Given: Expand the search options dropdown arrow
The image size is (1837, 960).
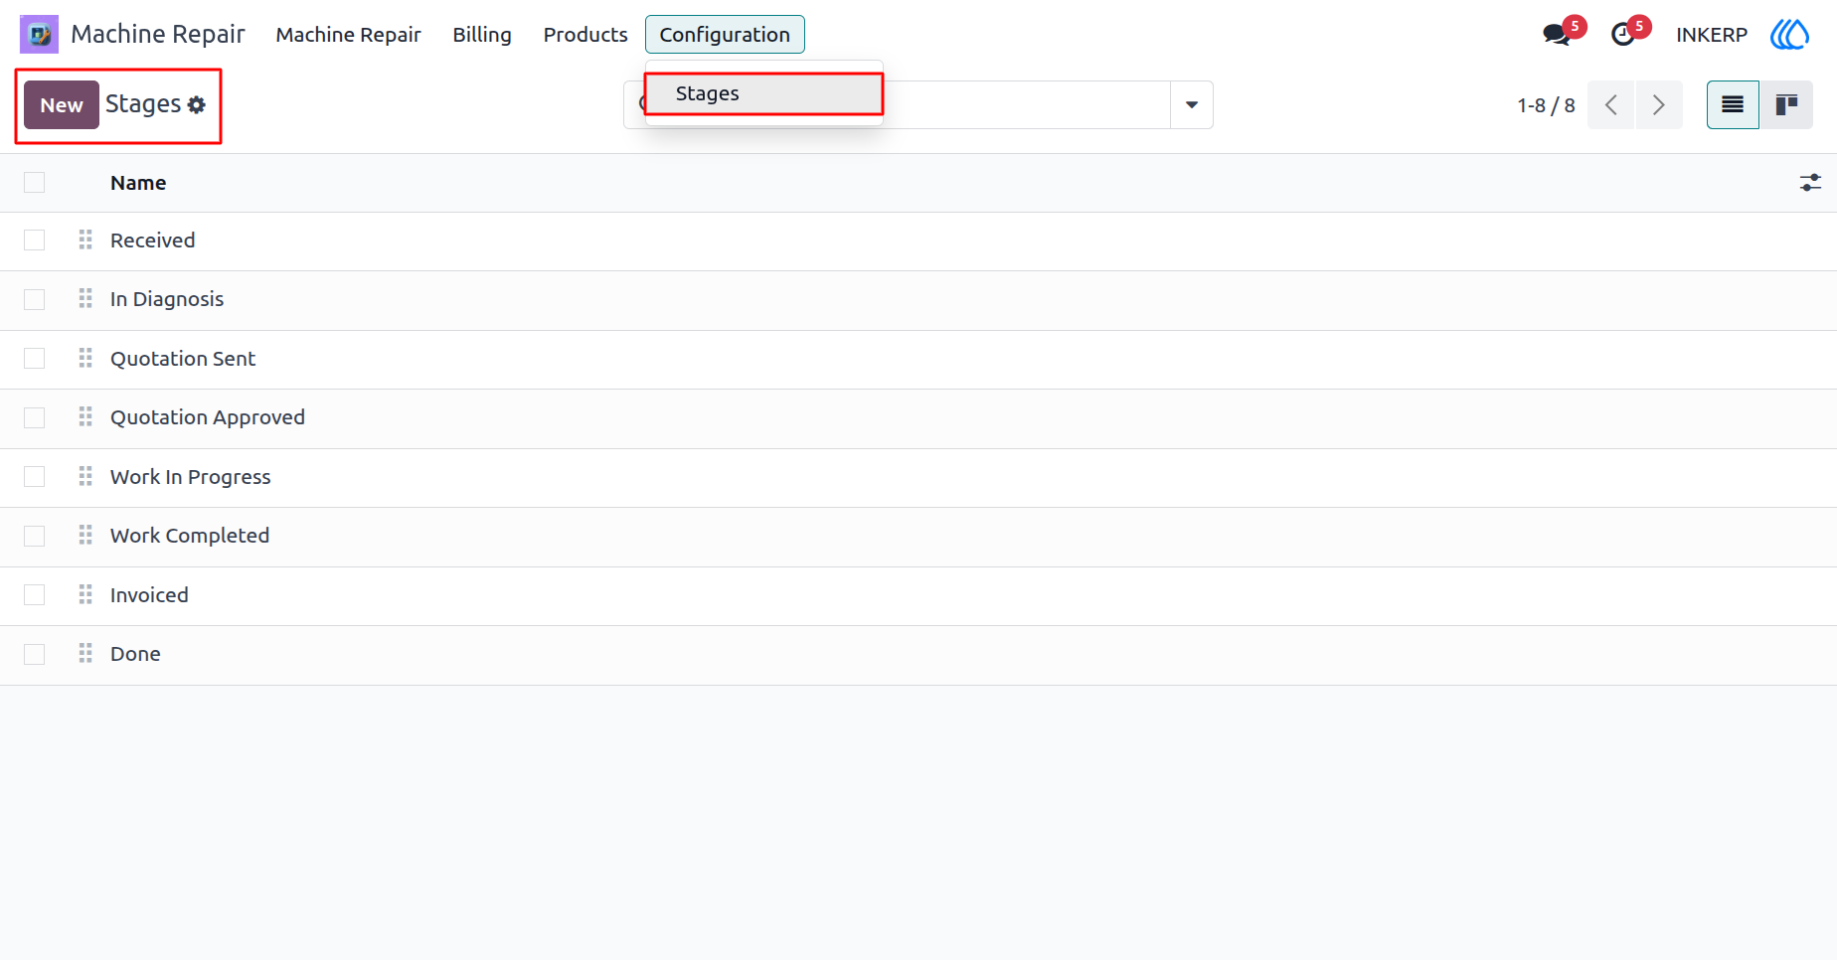Looking at the screenshot, I should 1192,105.
